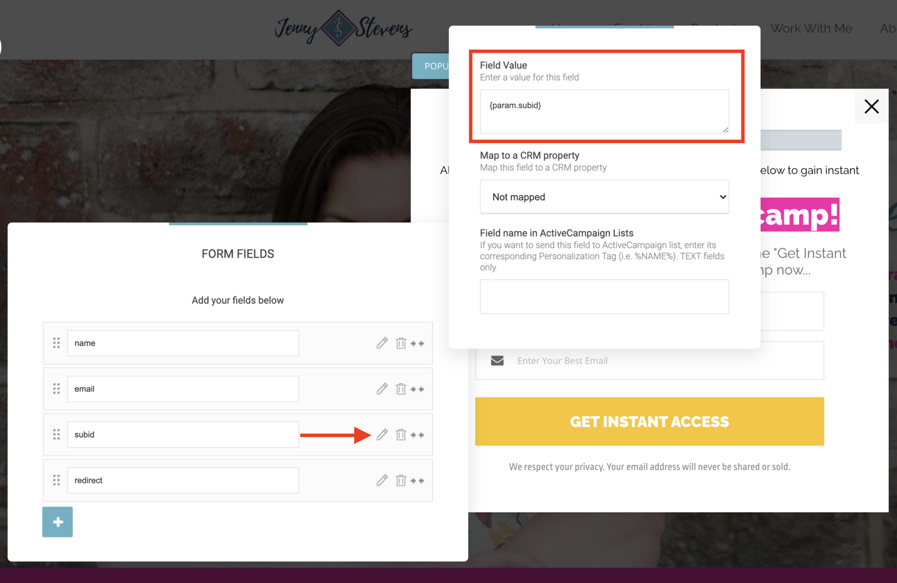
Task: Click the drag handle beside redirect field
Action: [x=56, y=480]
